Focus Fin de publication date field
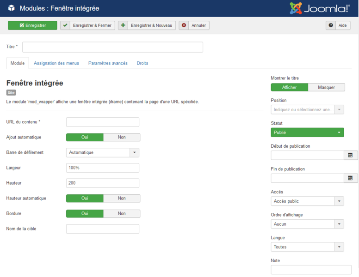This screenshot has width=359, height=277. [307, 178]
